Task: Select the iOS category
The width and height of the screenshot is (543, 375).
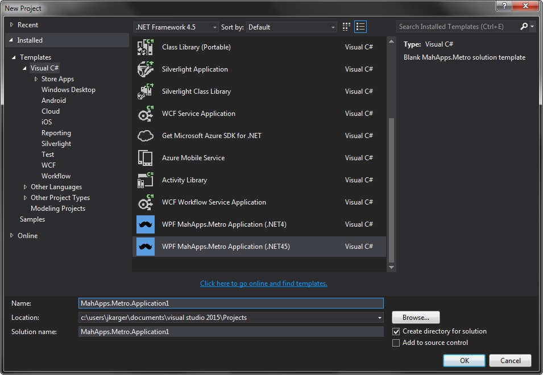Action: (x=47, y=122)
